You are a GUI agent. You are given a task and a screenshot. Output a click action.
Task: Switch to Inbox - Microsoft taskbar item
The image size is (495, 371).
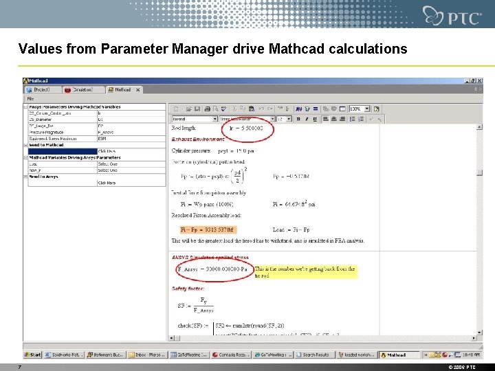147,355
